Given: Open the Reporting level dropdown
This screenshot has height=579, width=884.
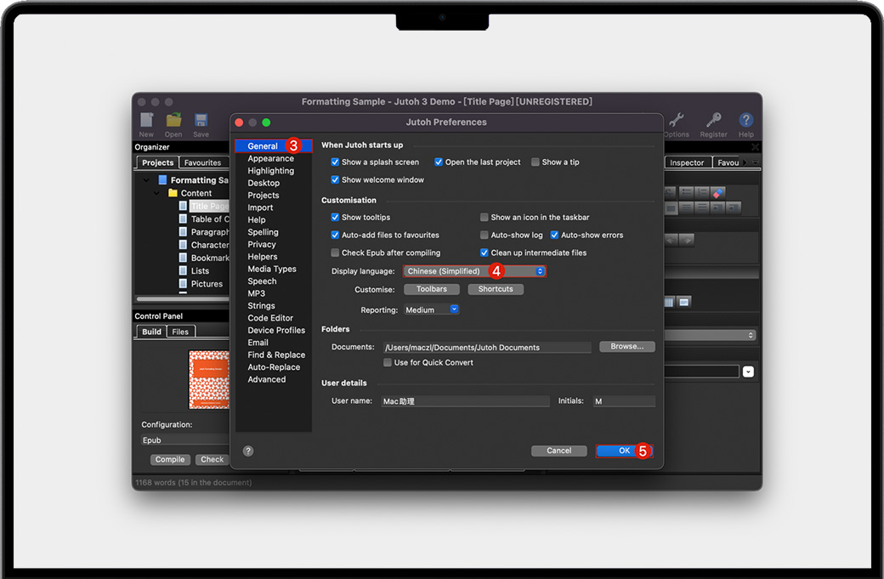Looking at the screenshot, I should click(x=432, y=310).
